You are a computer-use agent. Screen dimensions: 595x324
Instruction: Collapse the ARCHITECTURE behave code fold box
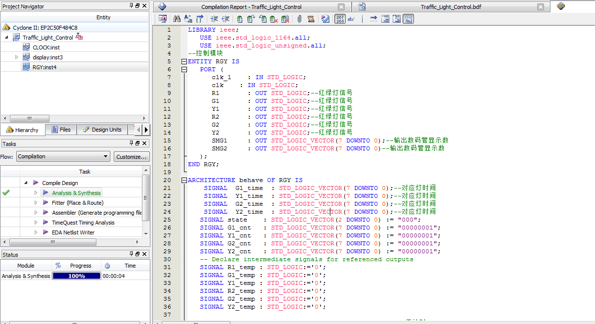click(x=184, y=180)
